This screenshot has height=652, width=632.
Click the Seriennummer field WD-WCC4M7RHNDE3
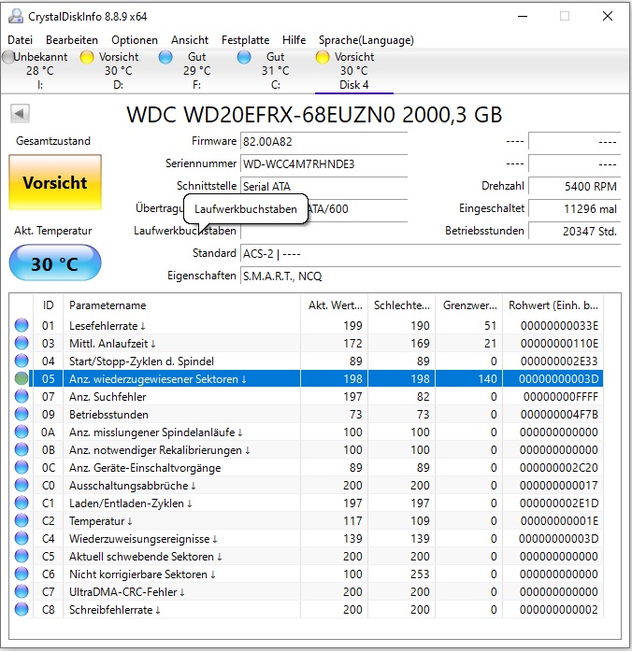(323, 163)
